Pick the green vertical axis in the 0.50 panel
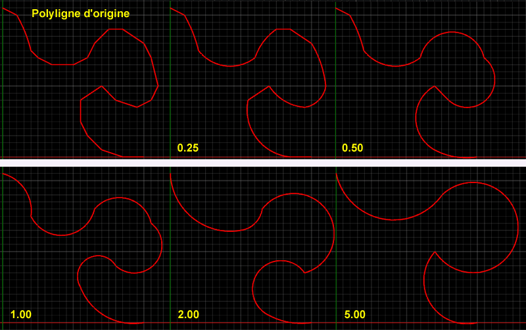 [335, 99]
